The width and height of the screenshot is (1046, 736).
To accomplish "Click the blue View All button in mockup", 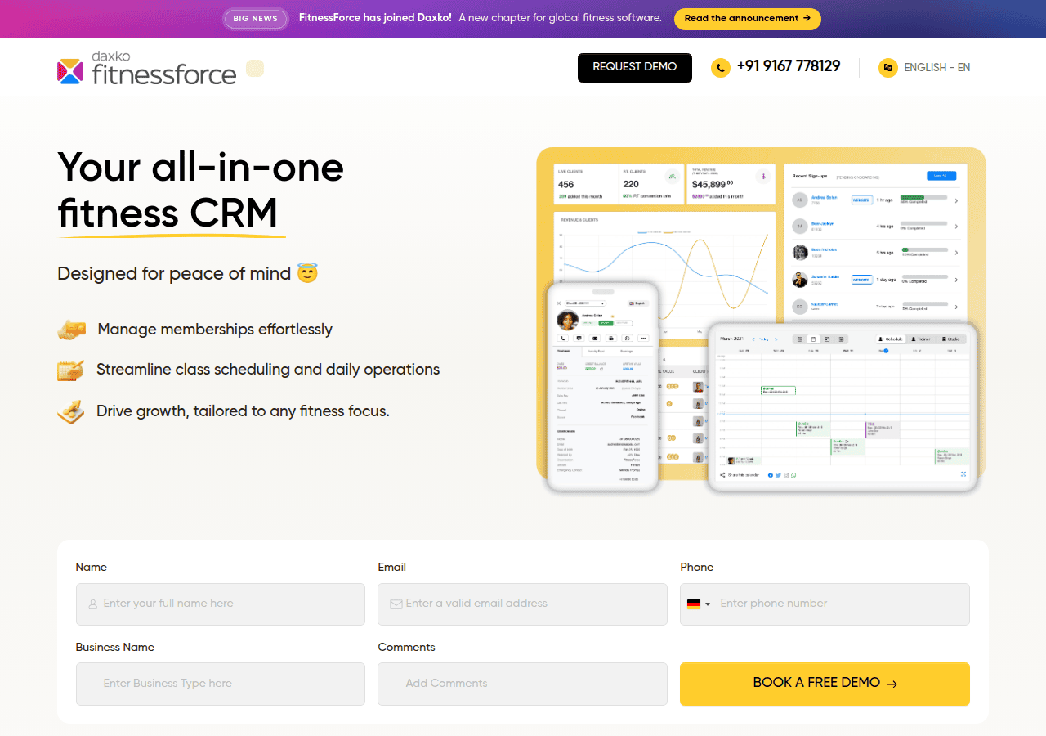I will point(941,176).
